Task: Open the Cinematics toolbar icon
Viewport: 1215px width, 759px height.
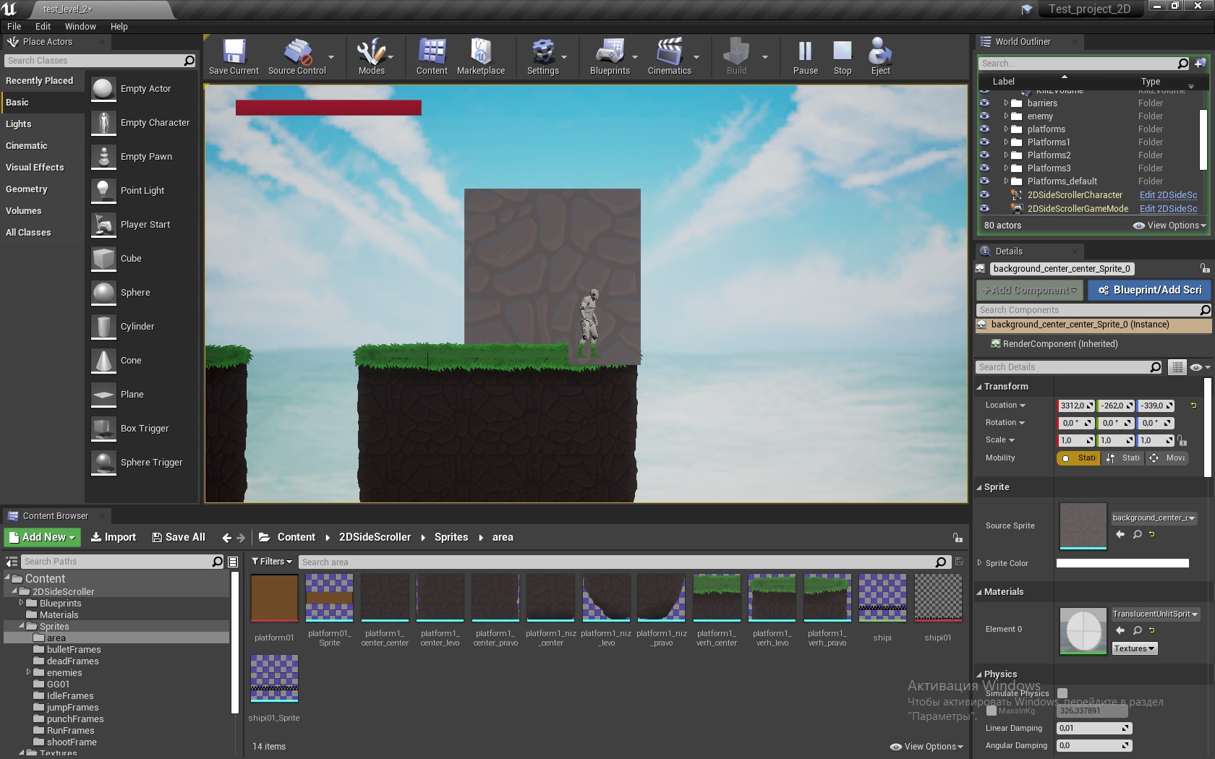Action: coord(669,56)
